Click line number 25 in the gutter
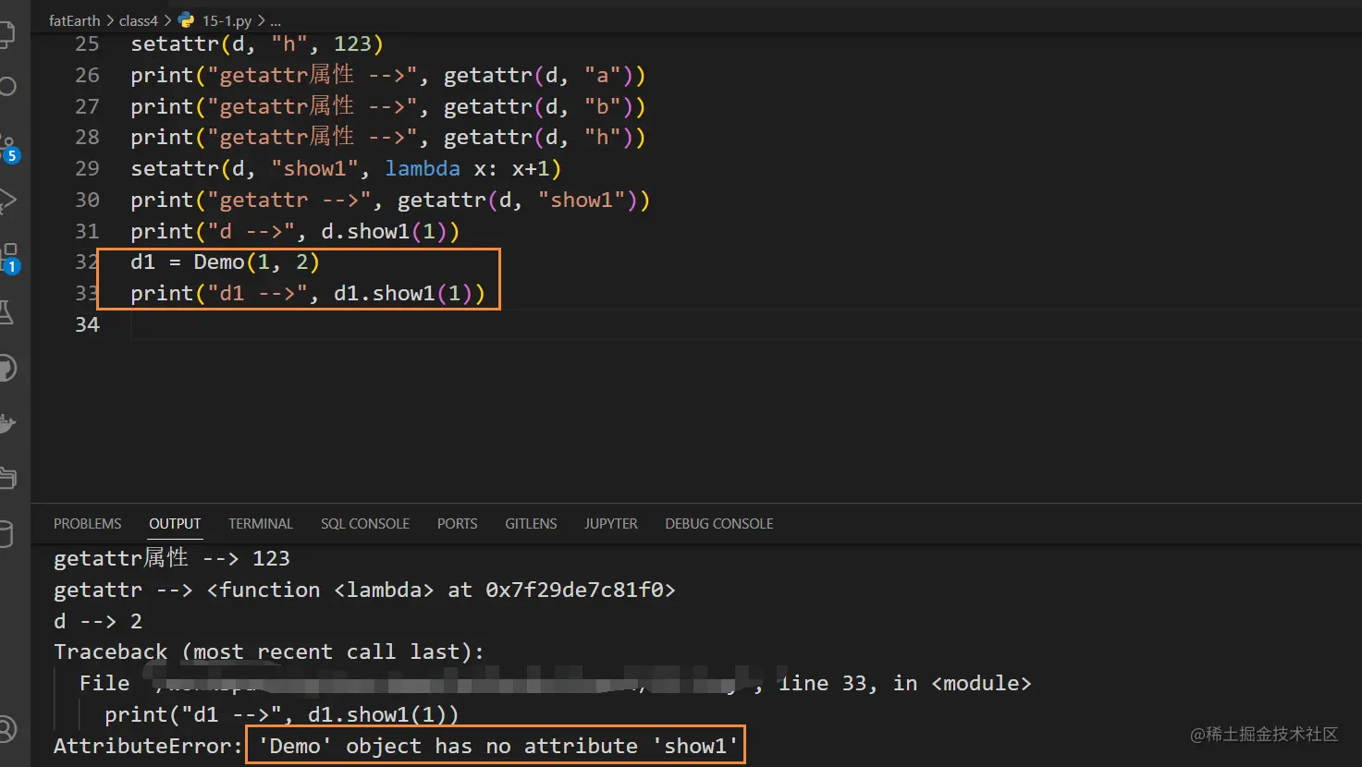Screen dimensions: 1362x767 (87, 43)
